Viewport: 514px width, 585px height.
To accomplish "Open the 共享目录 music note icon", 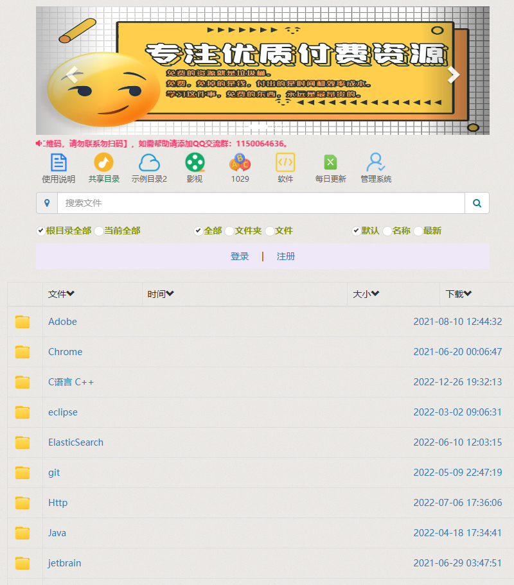I will (x=104, y=162).
